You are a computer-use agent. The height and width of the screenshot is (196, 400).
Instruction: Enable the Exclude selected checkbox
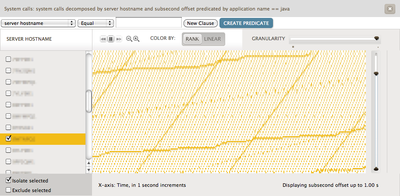click(x=8, y=190)
